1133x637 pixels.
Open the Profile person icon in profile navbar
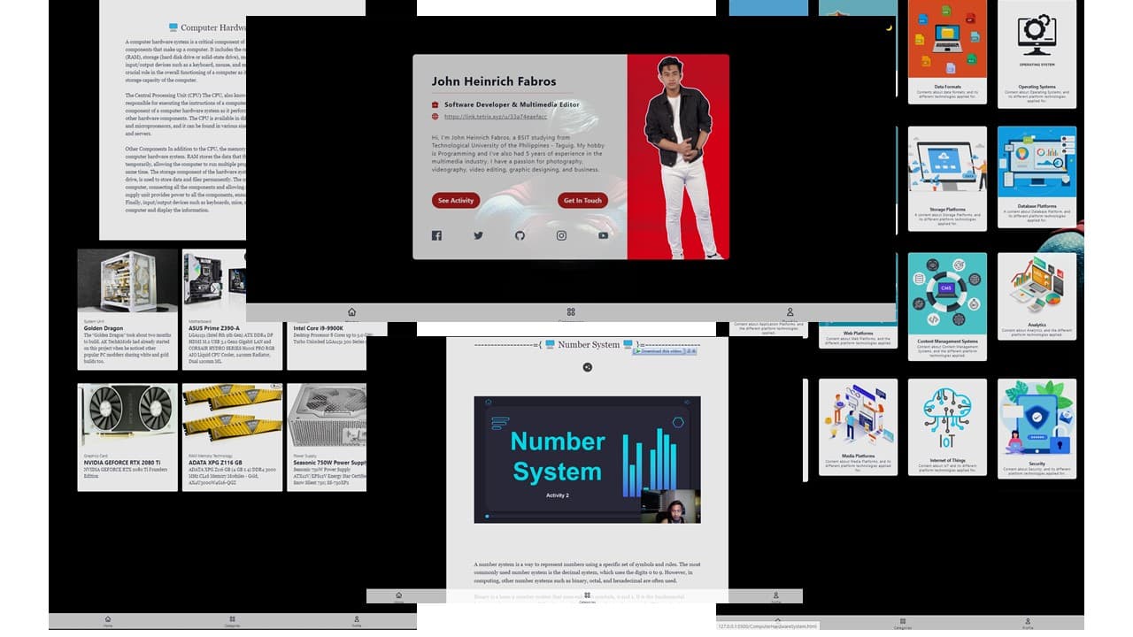(790, 312)
